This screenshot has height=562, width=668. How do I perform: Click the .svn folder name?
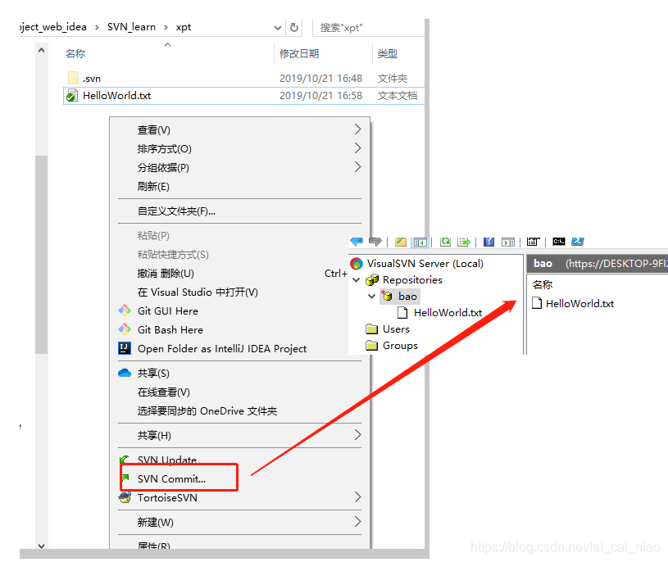tap(92, 79)
